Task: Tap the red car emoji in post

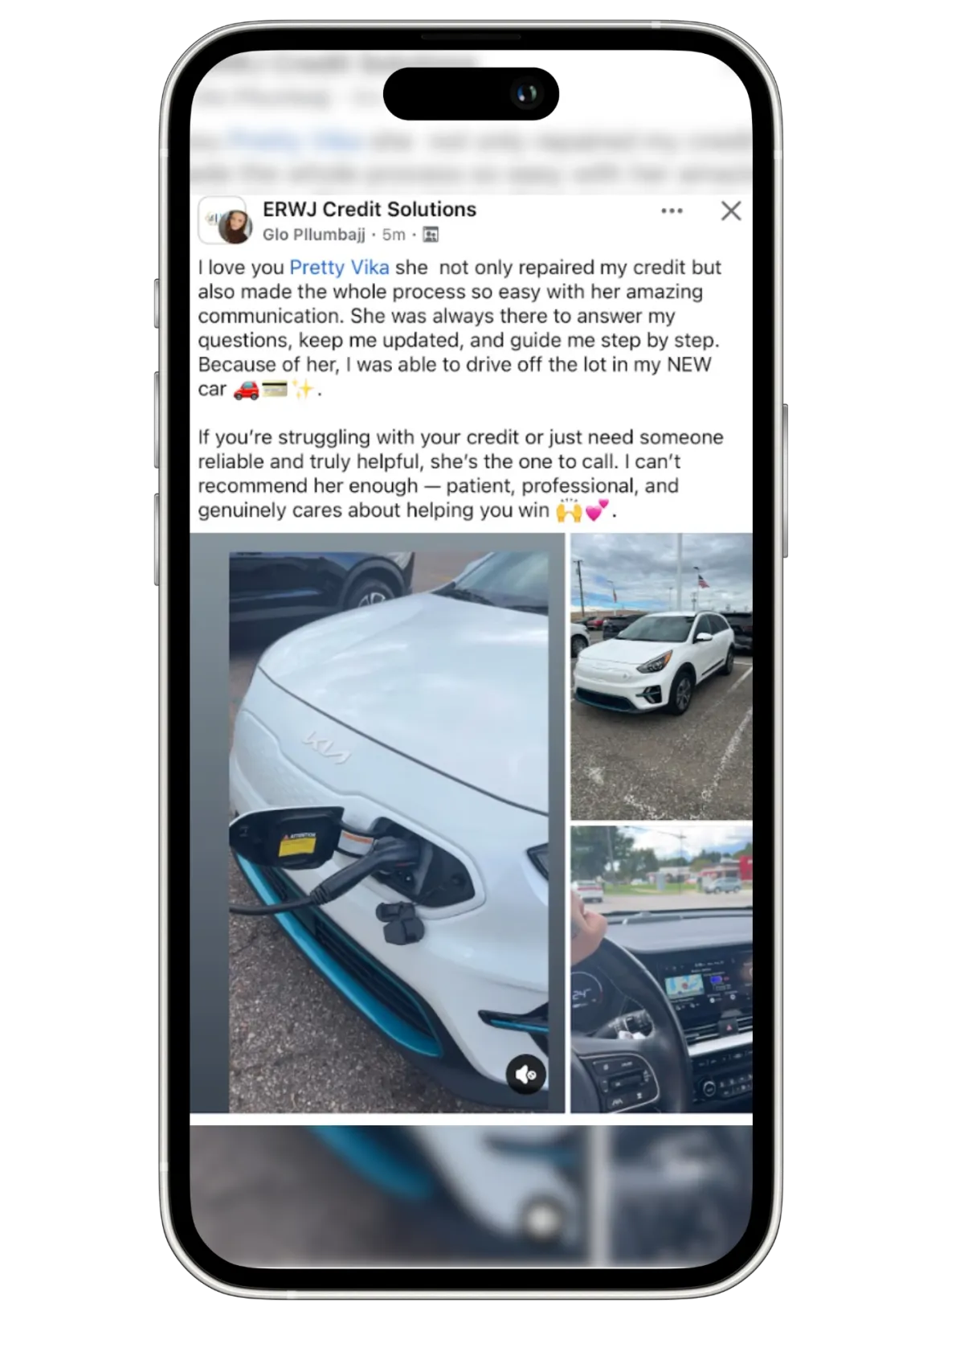Action: click(x=246, y=390)
